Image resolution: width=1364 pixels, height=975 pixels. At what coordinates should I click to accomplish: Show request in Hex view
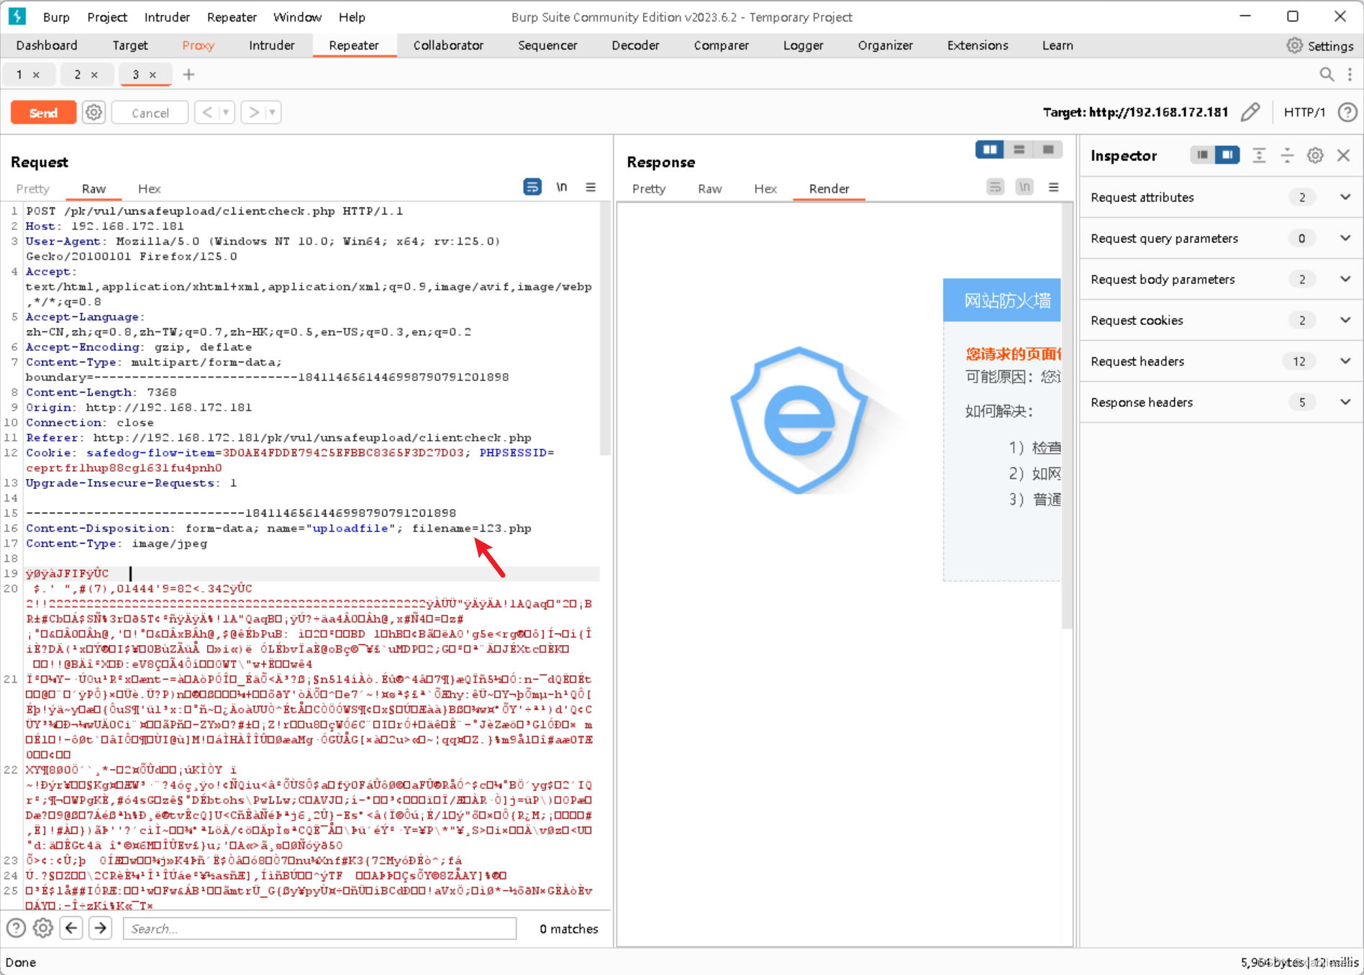[149, 188]
